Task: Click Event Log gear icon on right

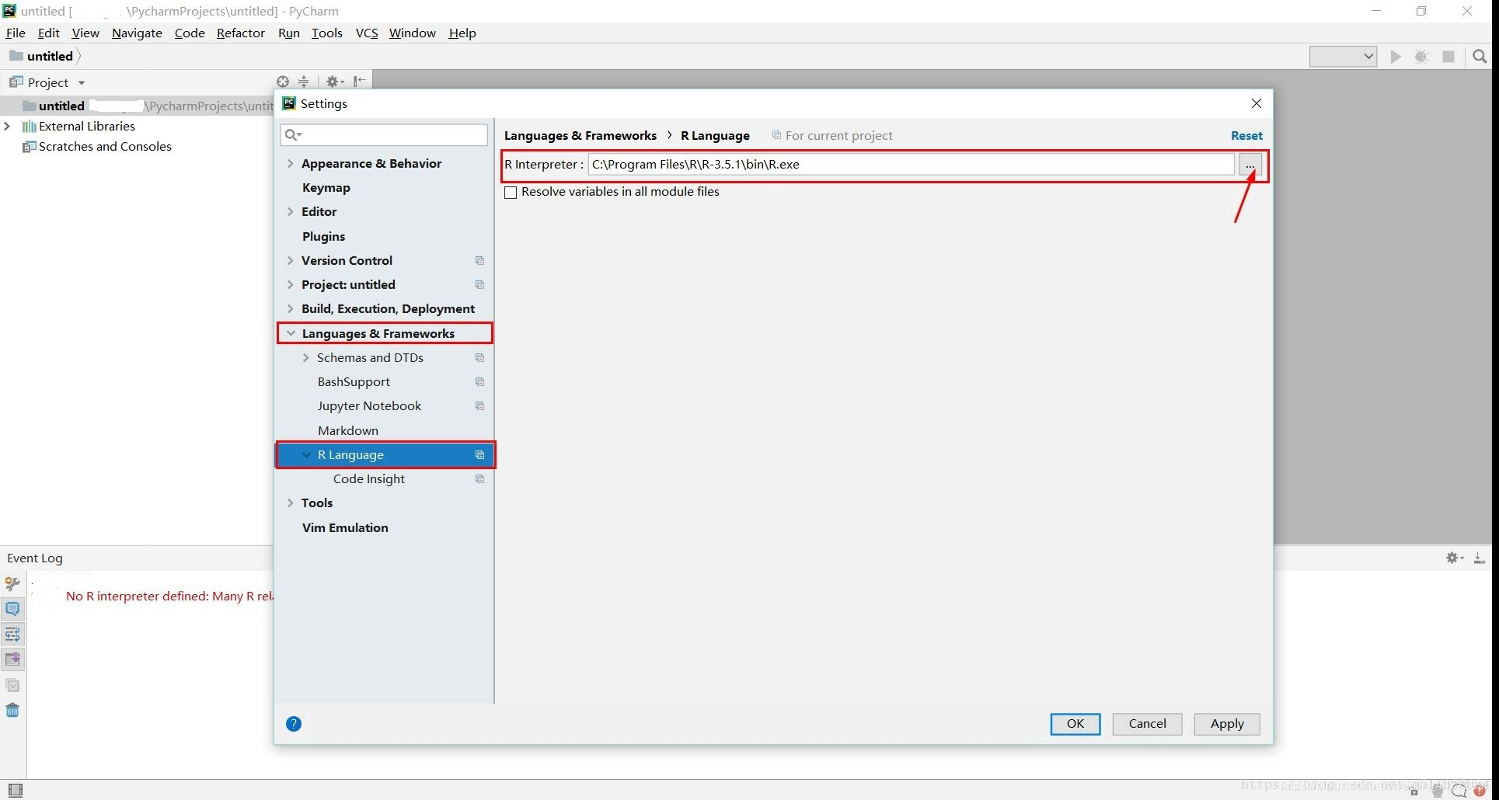Action: coord(1454,558)
